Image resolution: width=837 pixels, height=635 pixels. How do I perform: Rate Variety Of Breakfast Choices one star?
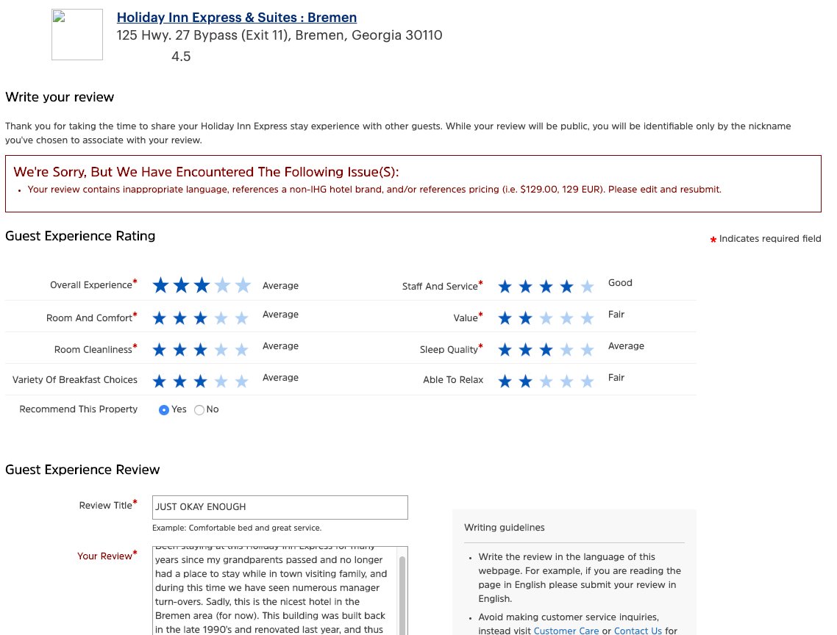tap(159, 381)
